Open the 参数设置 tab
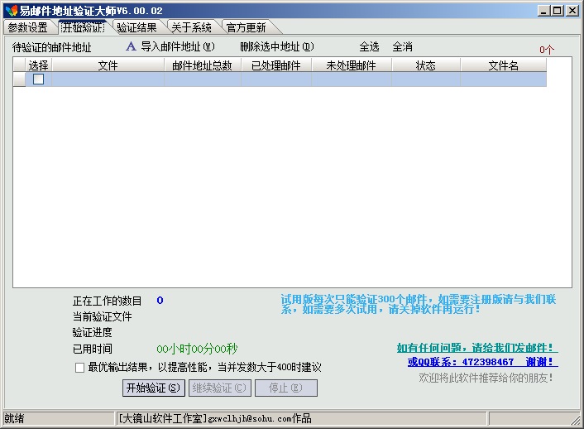584x429 pixels. (27, 27)
